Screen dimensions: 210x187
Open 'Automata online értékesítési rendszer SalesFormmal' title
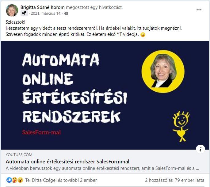pyautogui.click(x=67, y=162)
